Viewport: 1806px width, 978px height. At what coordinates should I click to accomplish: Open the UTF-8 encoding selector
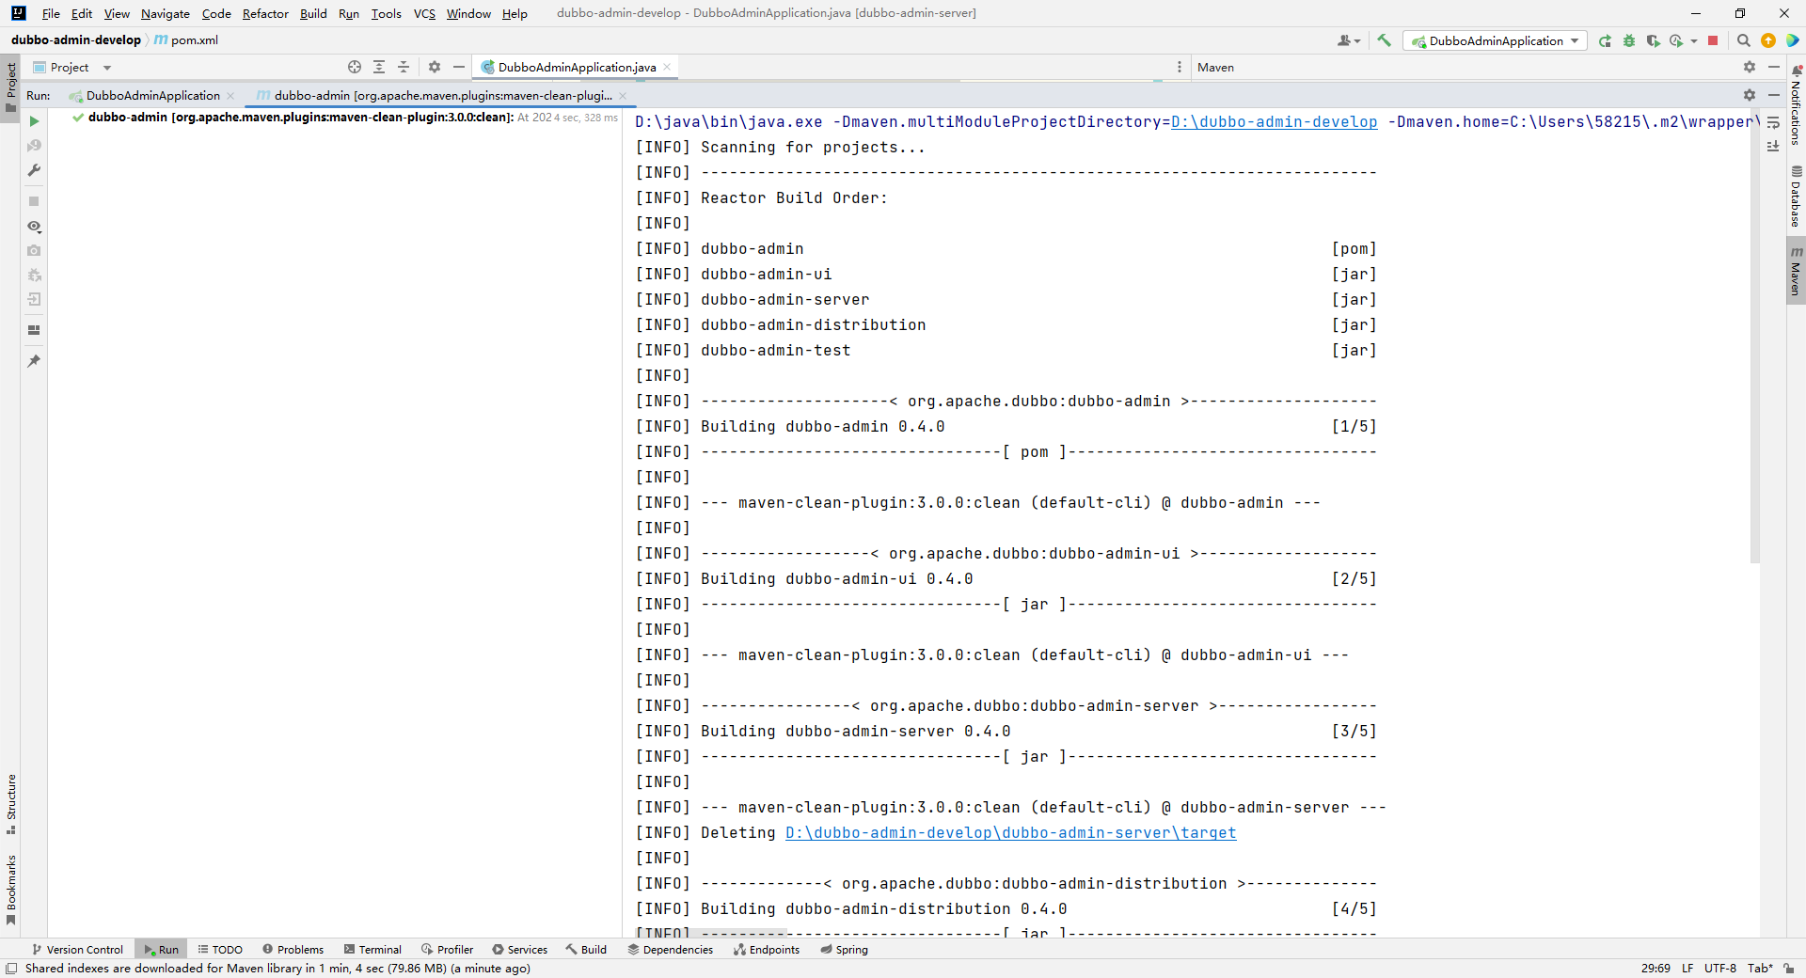click(x=1720, y=969)
